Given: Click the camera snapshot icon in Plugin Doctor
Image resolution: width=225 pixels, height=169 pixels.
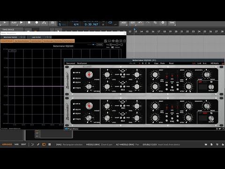Looking at the screenshot, I should [117, 41].
